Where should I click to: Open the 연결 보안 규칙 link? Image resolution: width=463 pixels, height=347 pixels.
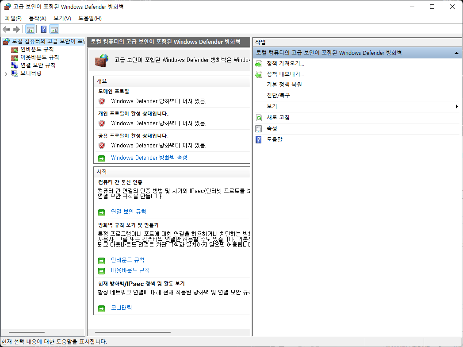128,212
